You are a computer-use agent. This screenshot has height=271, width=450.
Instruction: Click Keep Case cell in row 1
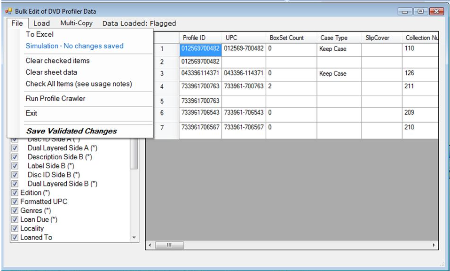point(339,49)
